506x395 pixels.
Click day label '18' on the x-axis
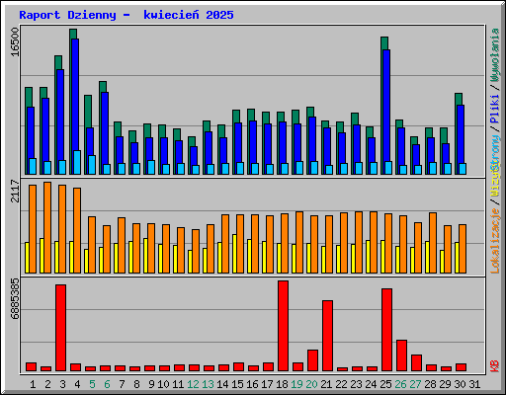[x=282, y=384]
